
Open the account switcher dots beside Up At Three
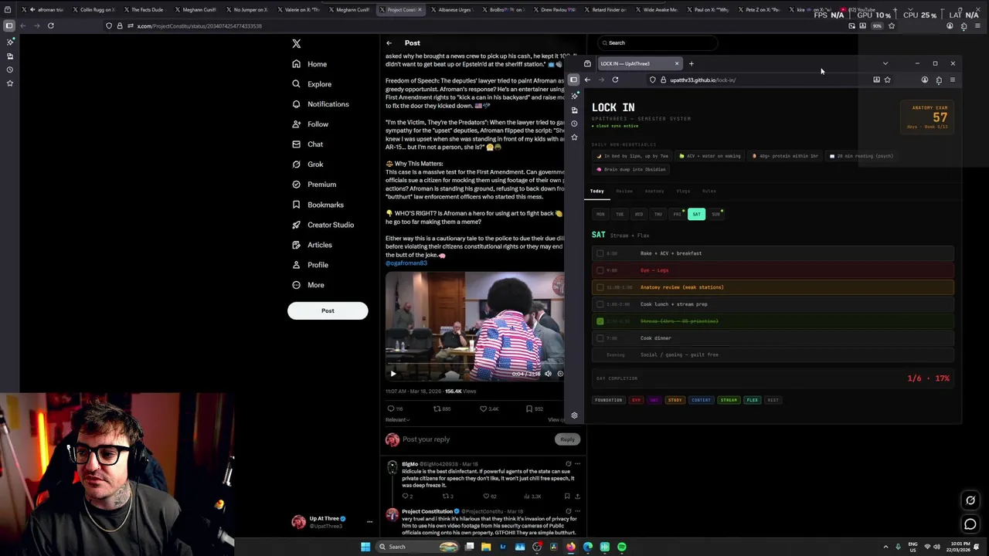[x=369, y=523]
